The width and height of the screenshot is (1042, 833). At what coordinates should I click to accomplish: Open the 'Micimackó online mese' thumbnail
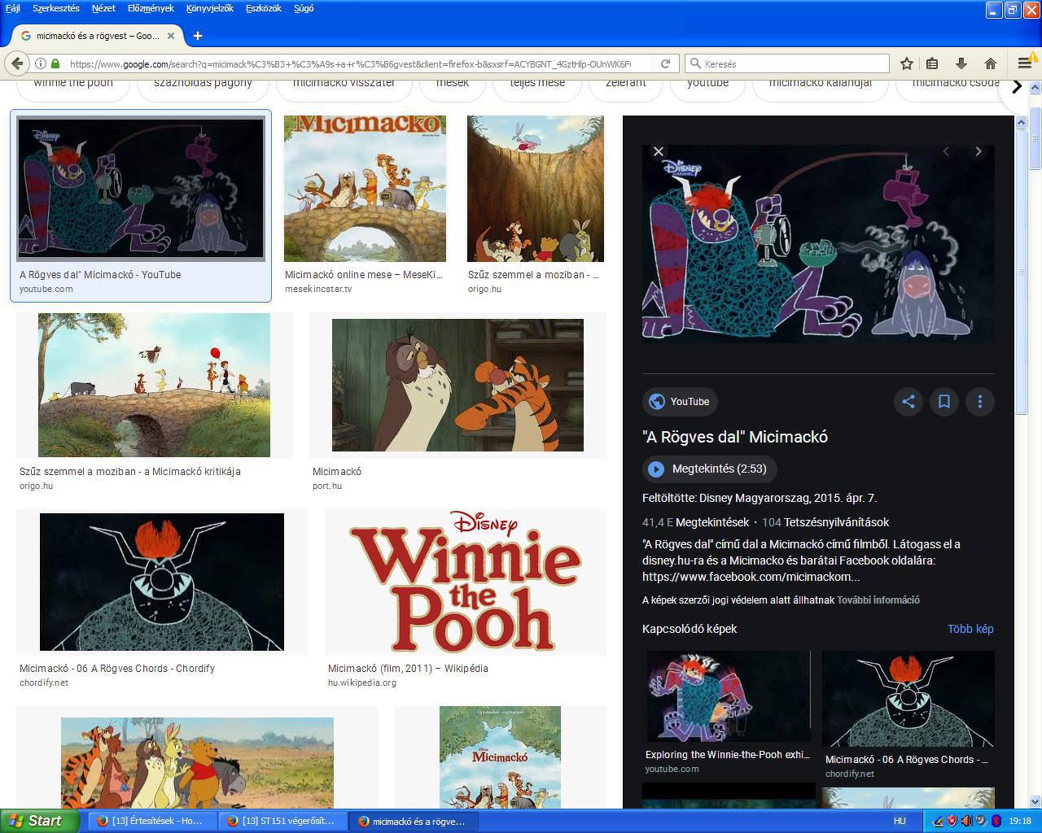pyautogui.click(x=365, y=189)
